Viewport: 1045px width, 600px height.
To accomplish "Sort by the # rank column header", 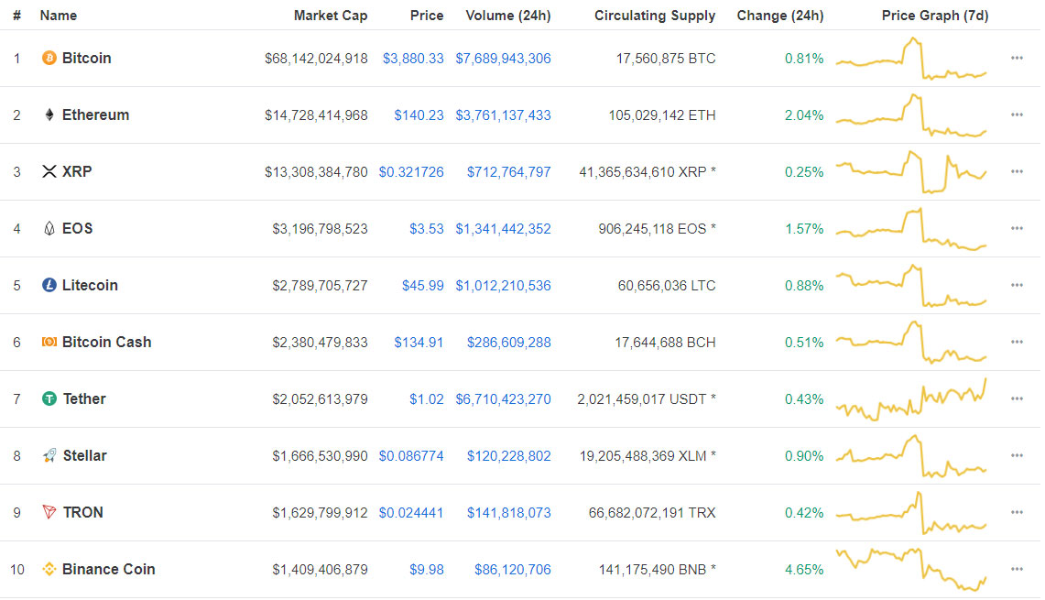I will [16, 16].
